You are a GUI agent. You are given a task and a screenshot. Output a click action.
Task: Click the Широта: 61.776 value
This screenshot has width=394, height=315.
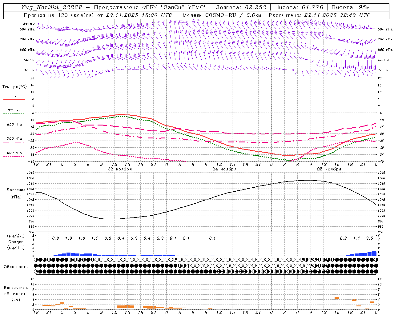point(299,7)
